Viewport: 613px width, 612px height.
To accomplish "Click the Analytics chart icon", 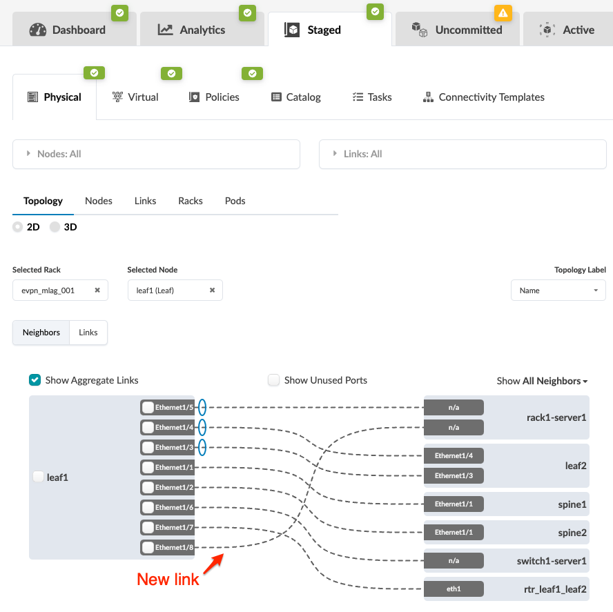I will (166, 30).
